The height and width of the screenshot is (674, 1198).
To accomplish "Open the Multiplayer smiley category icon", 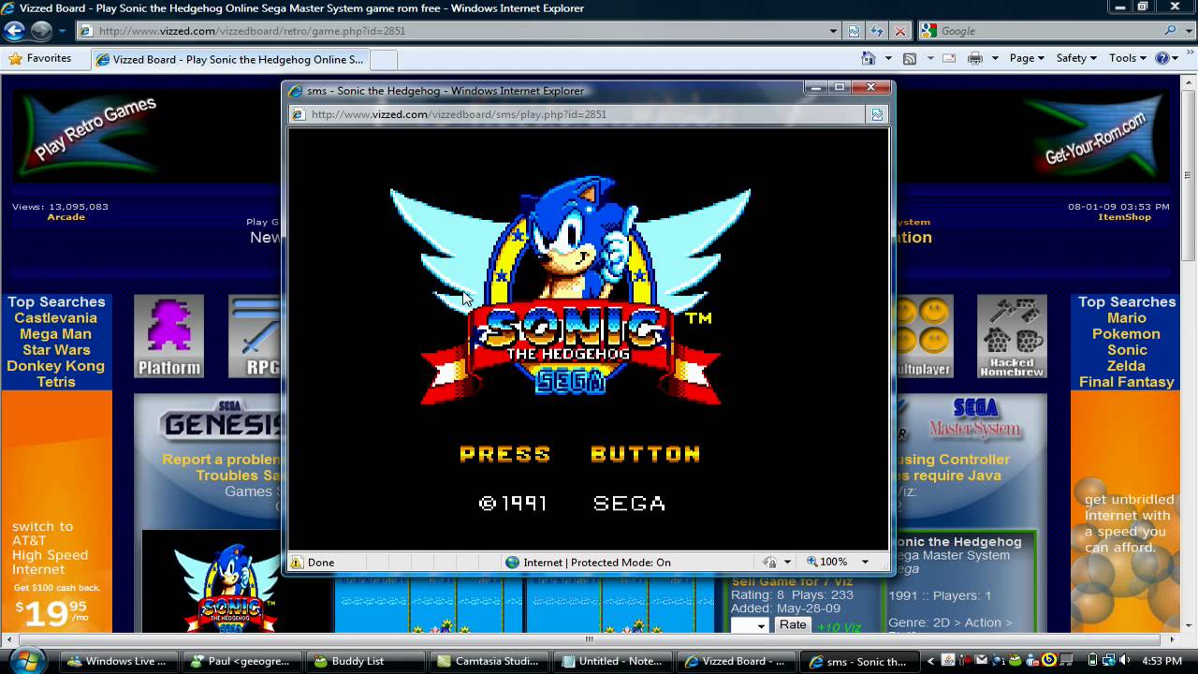I will (x=924, y=336).
